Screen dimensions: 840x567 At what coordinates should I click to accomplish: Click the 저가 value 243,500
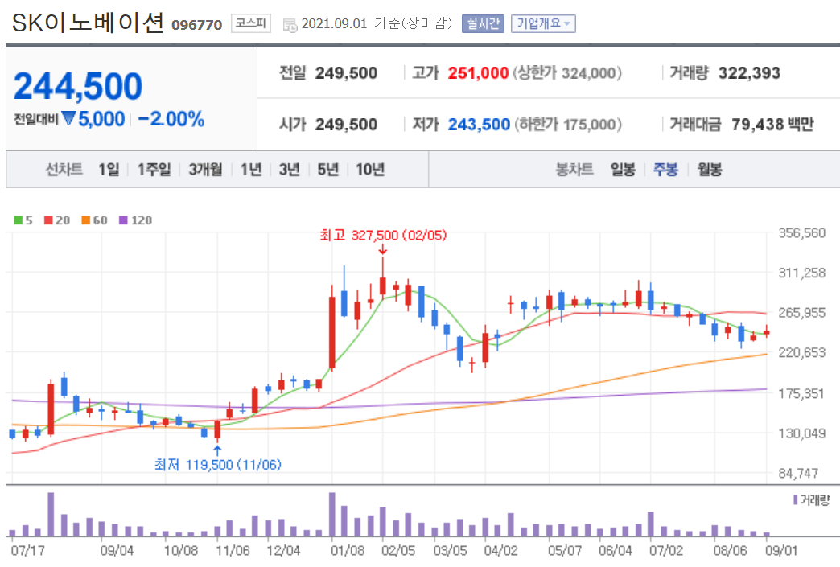[479, 124]
